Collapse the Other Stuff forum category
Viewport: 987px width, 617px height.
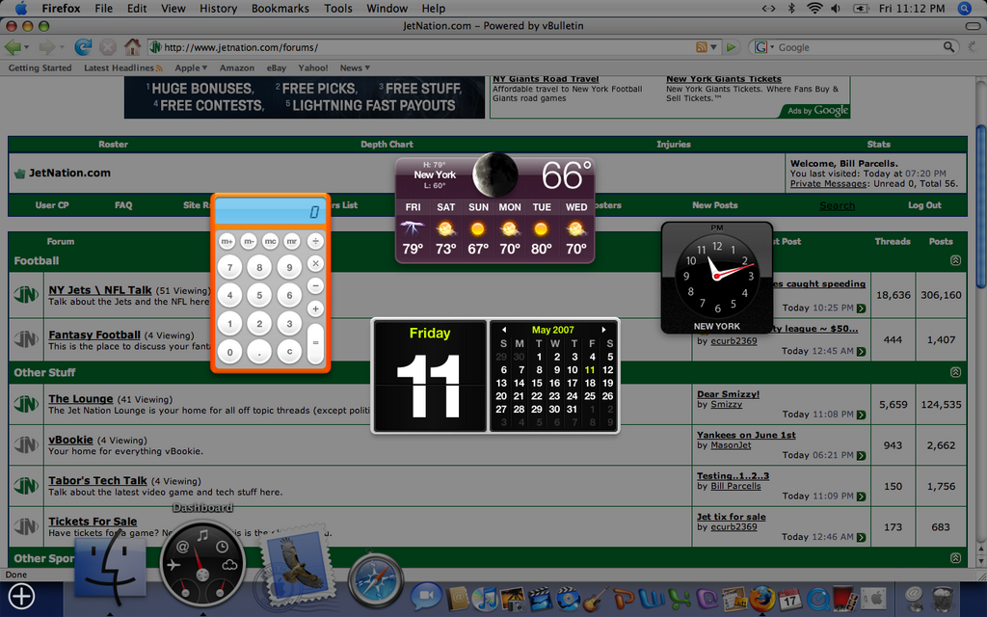tap(955, 372)
